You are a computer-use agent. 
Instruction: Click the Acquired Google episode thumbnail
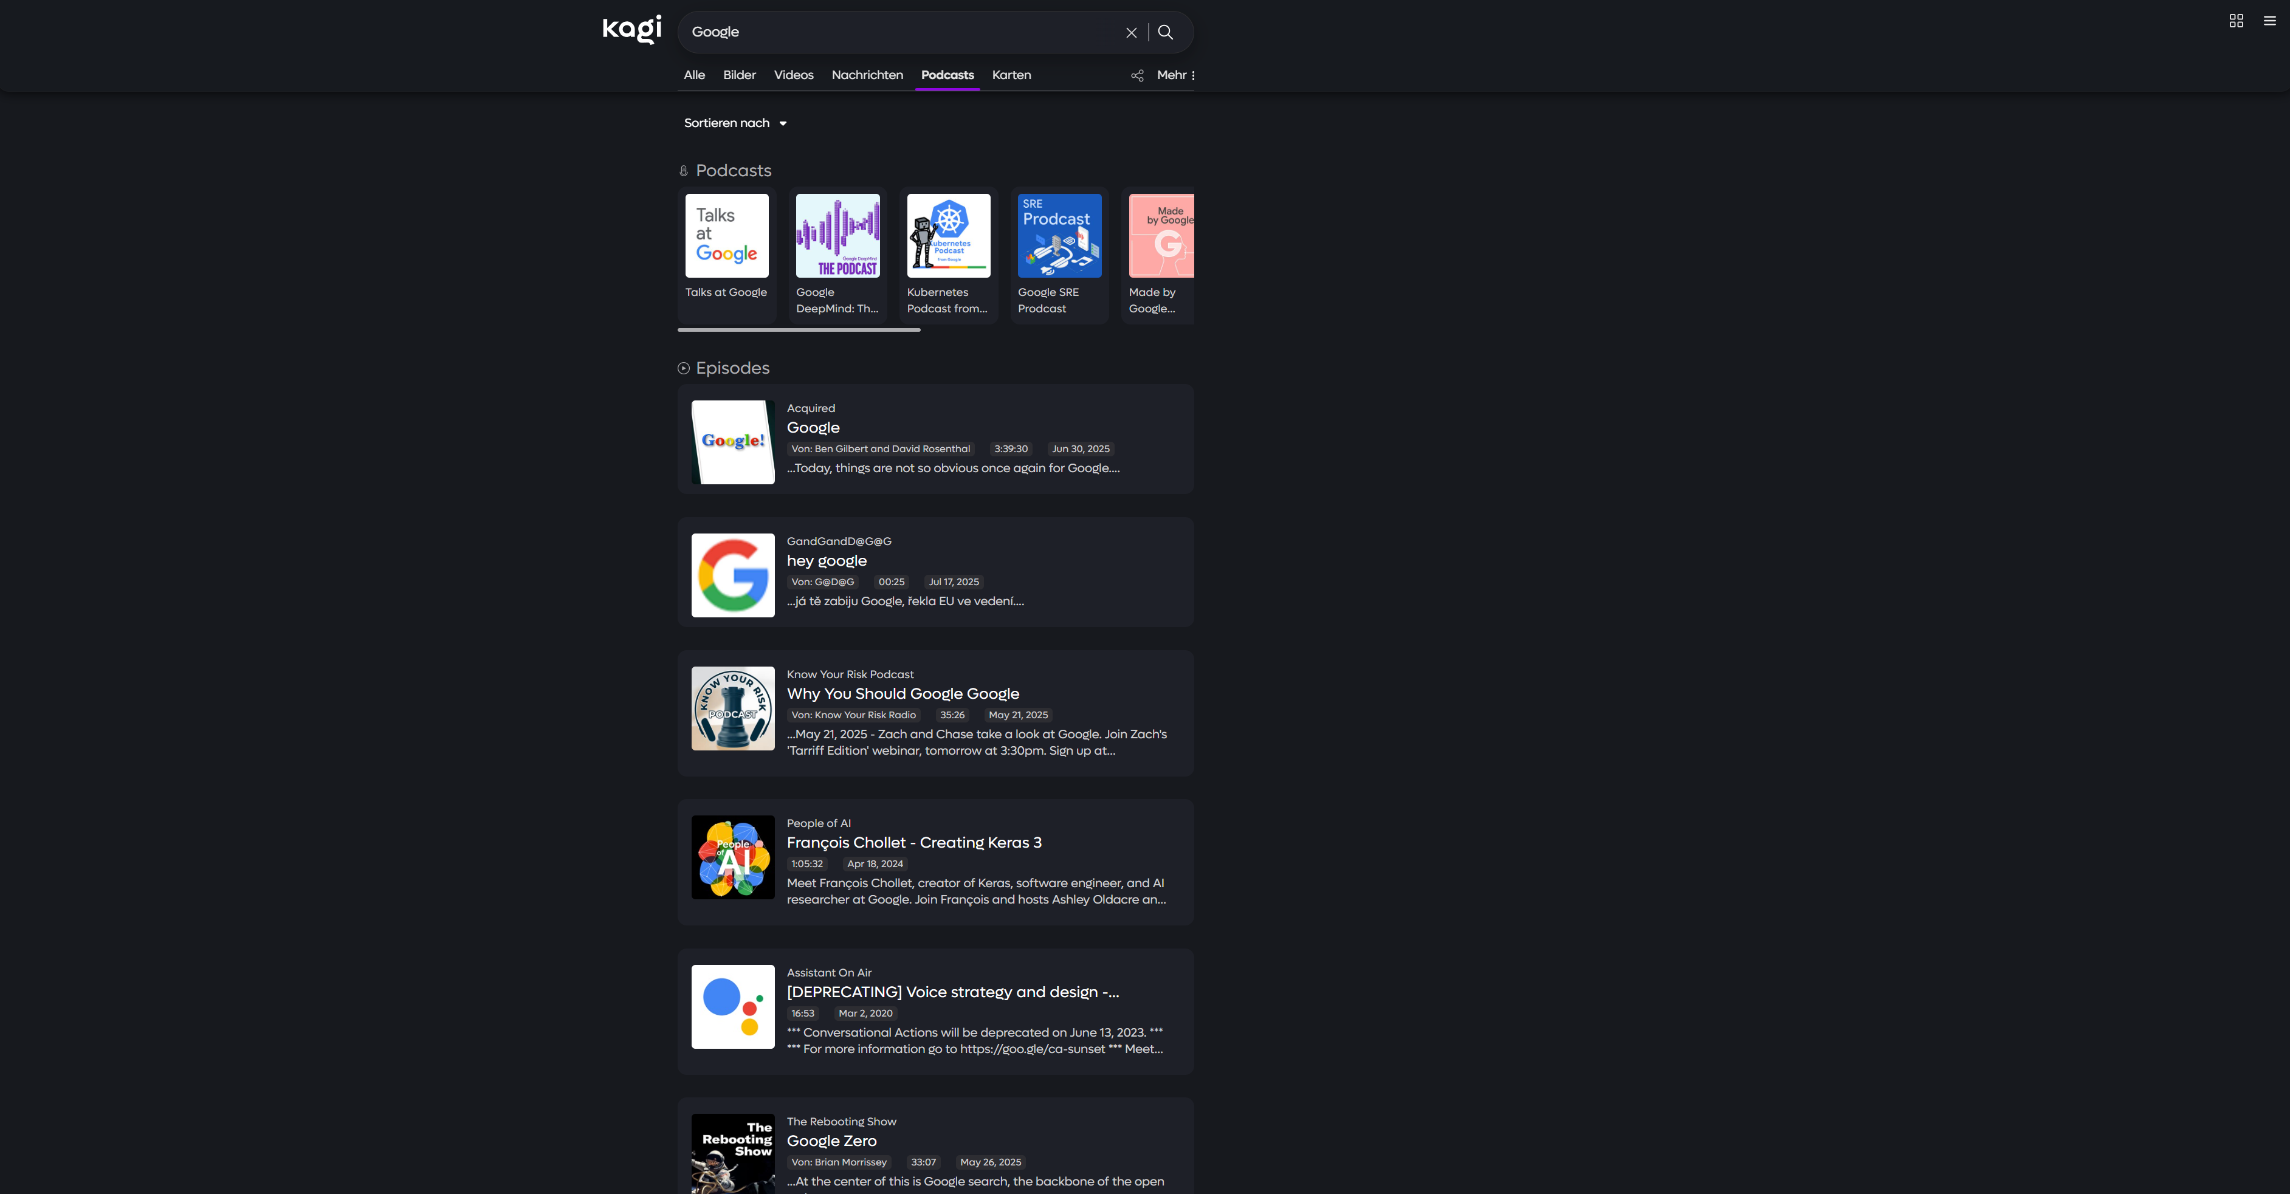732,442
